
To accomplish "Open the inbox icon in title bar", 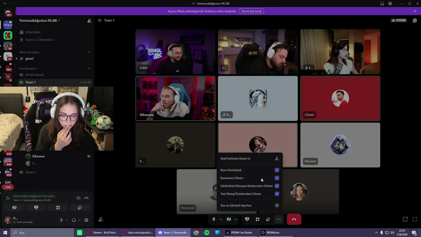I will tap(382, 4).
